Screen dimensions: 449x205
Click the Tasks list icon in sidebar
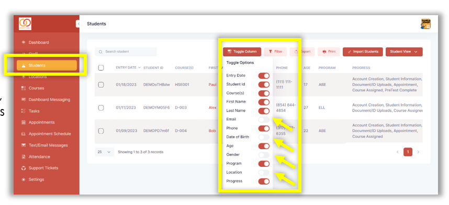(x=24, y=111)
